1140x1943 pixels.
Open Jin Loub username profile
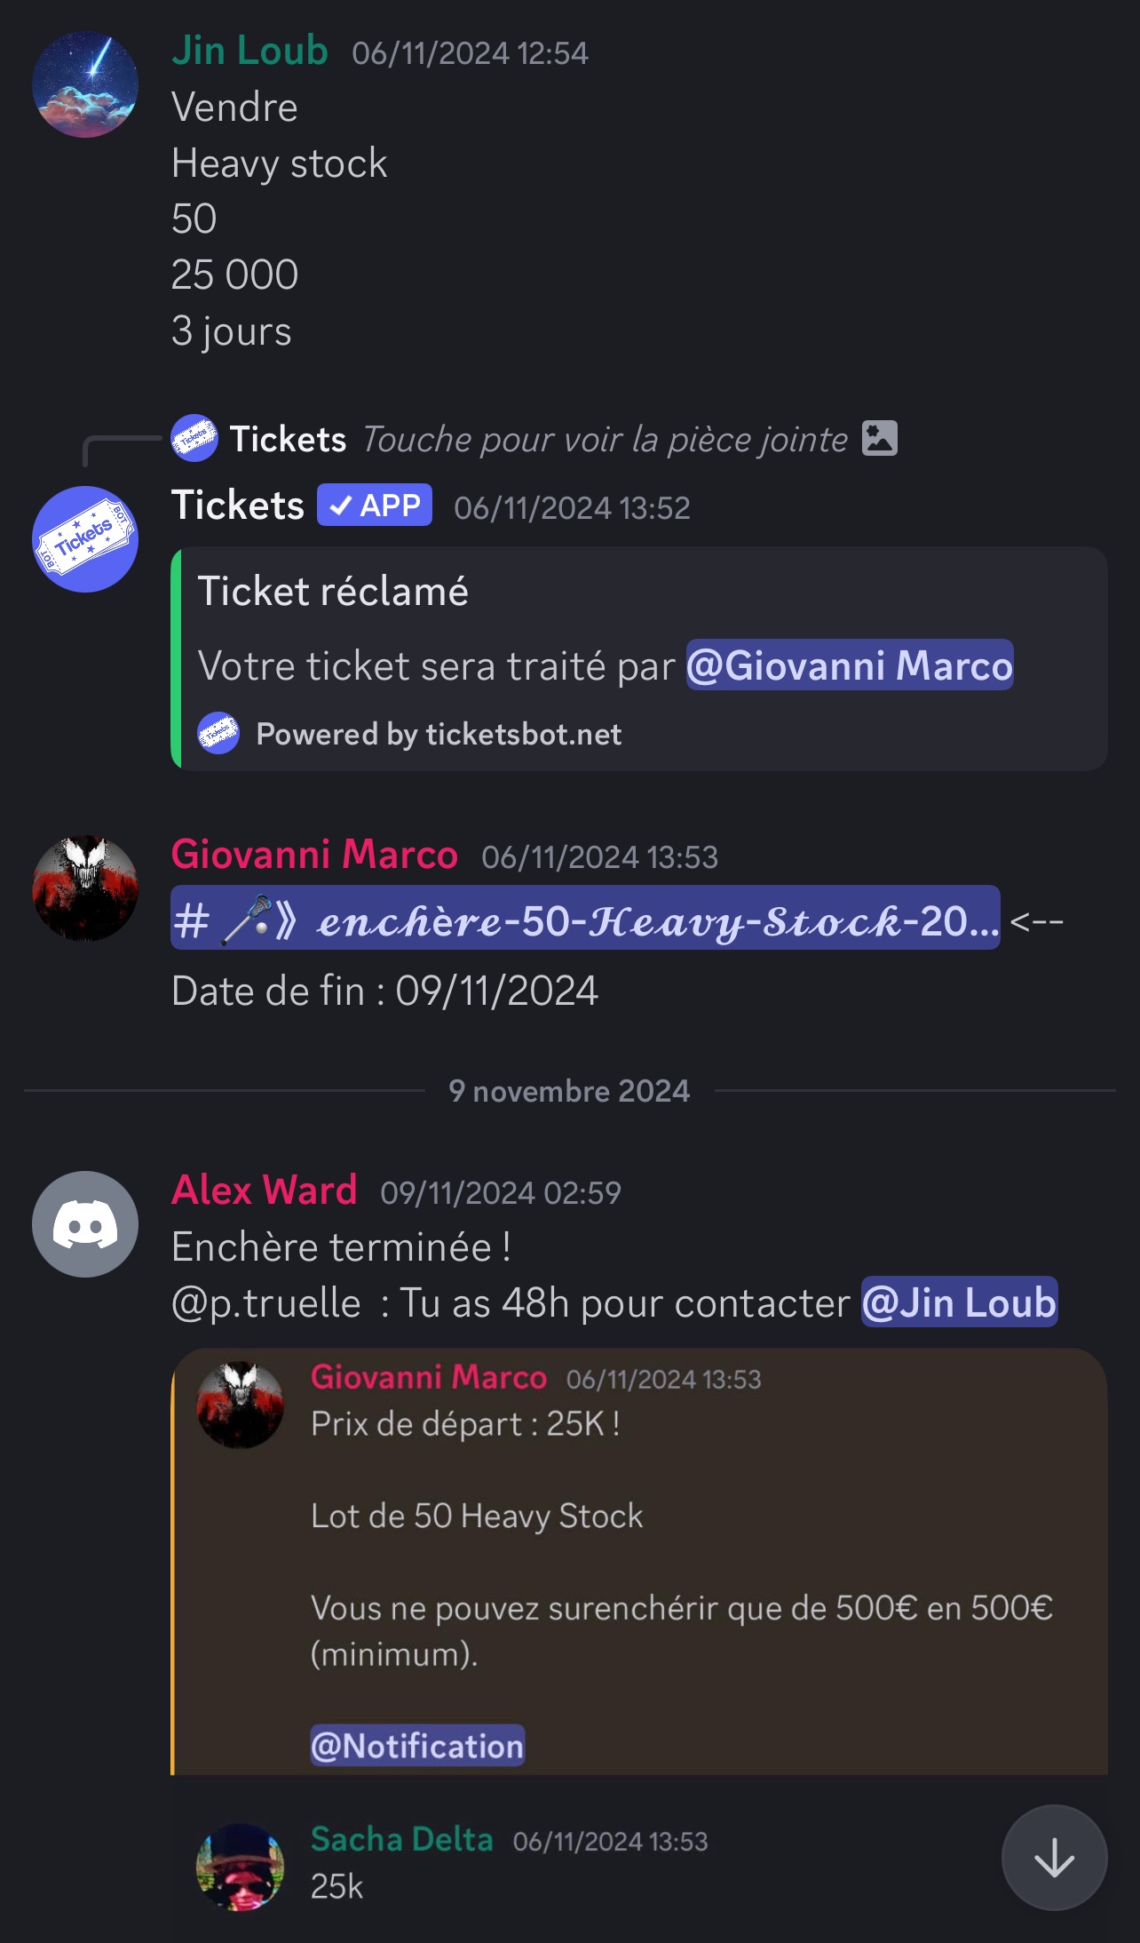click(249, 51)
